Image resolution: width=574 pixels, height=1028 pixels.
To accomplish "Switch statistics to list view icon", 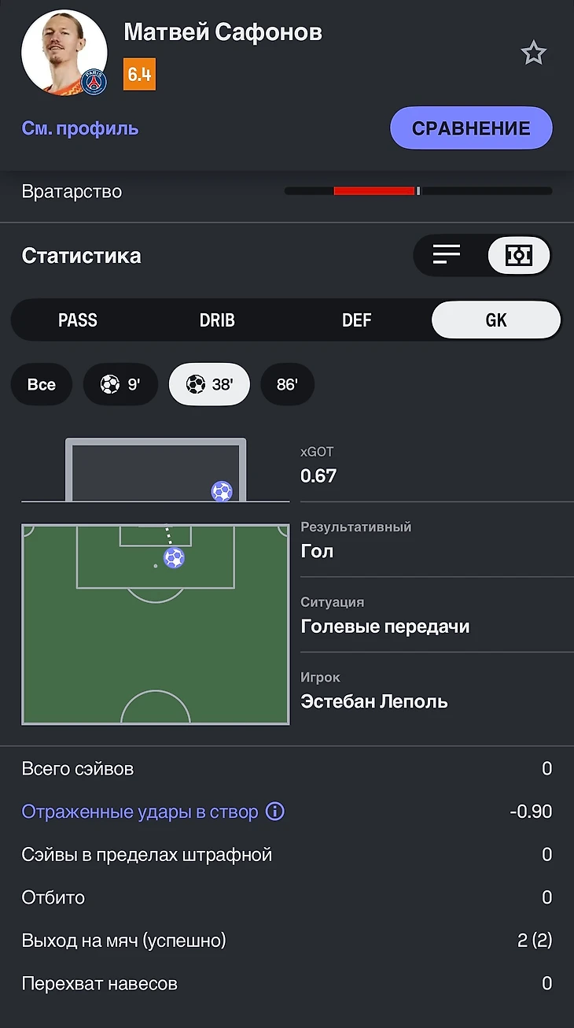I will 447,255.
